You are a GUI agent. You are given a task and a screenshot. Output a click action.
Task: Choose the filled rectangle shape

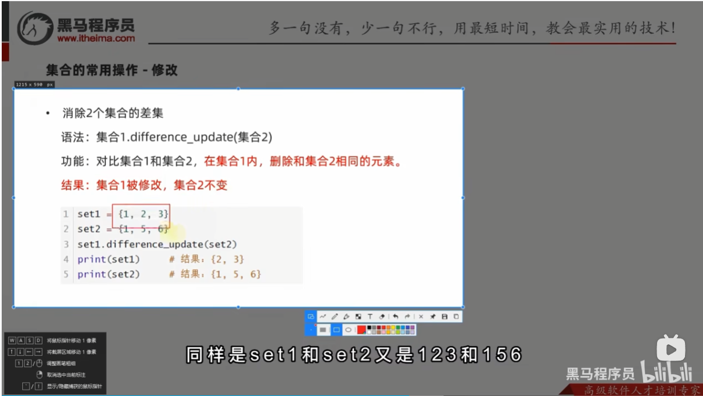323,330
